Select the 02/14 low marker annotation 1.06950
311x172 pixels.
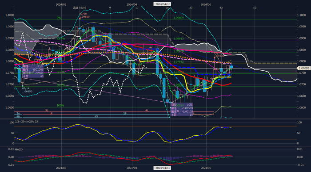tap(27, 90)
